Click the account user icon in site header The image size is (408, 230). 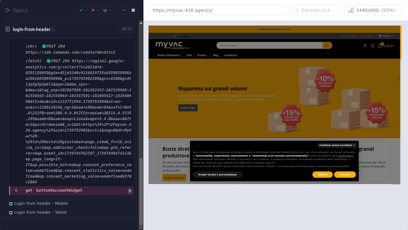365,46
